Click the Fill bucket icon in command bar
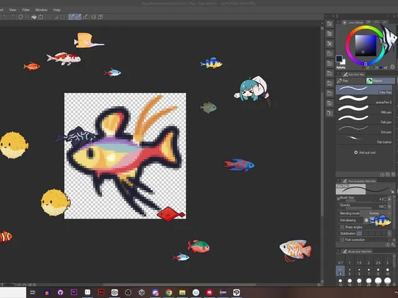The height and width of the screenshot is (298, 398). click(34, 17)
